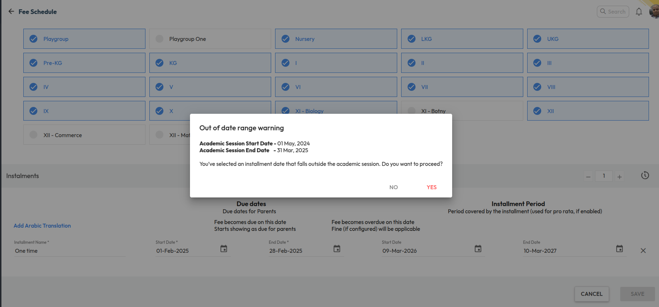Open the notifications bell
Image resolution: width=659 pixels, height=307 pixels.
[639, 12]
